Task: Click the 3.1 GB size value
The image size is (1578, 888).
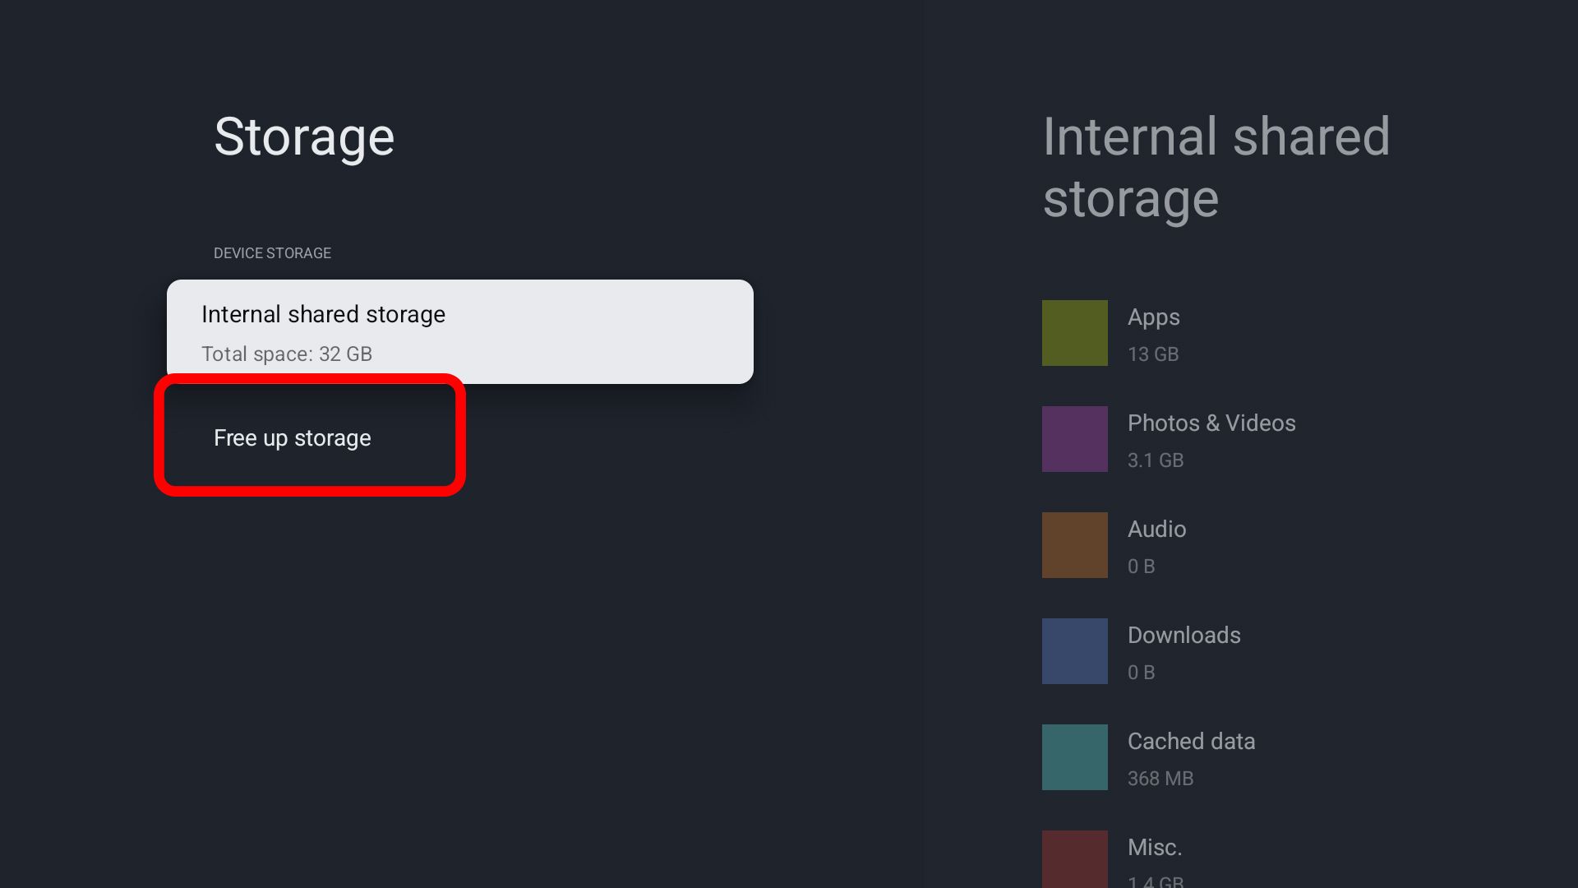Action: 1156,460
